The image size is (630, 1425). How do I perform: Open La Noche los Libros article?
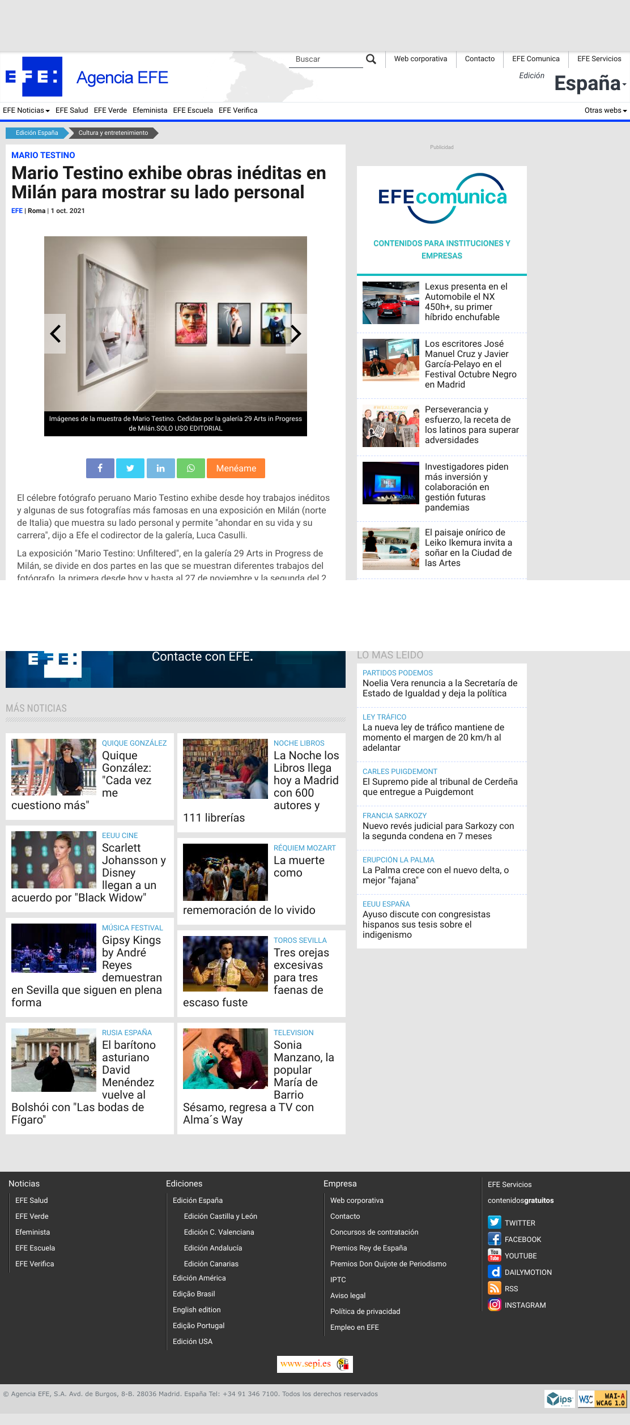tap(261, 782)
